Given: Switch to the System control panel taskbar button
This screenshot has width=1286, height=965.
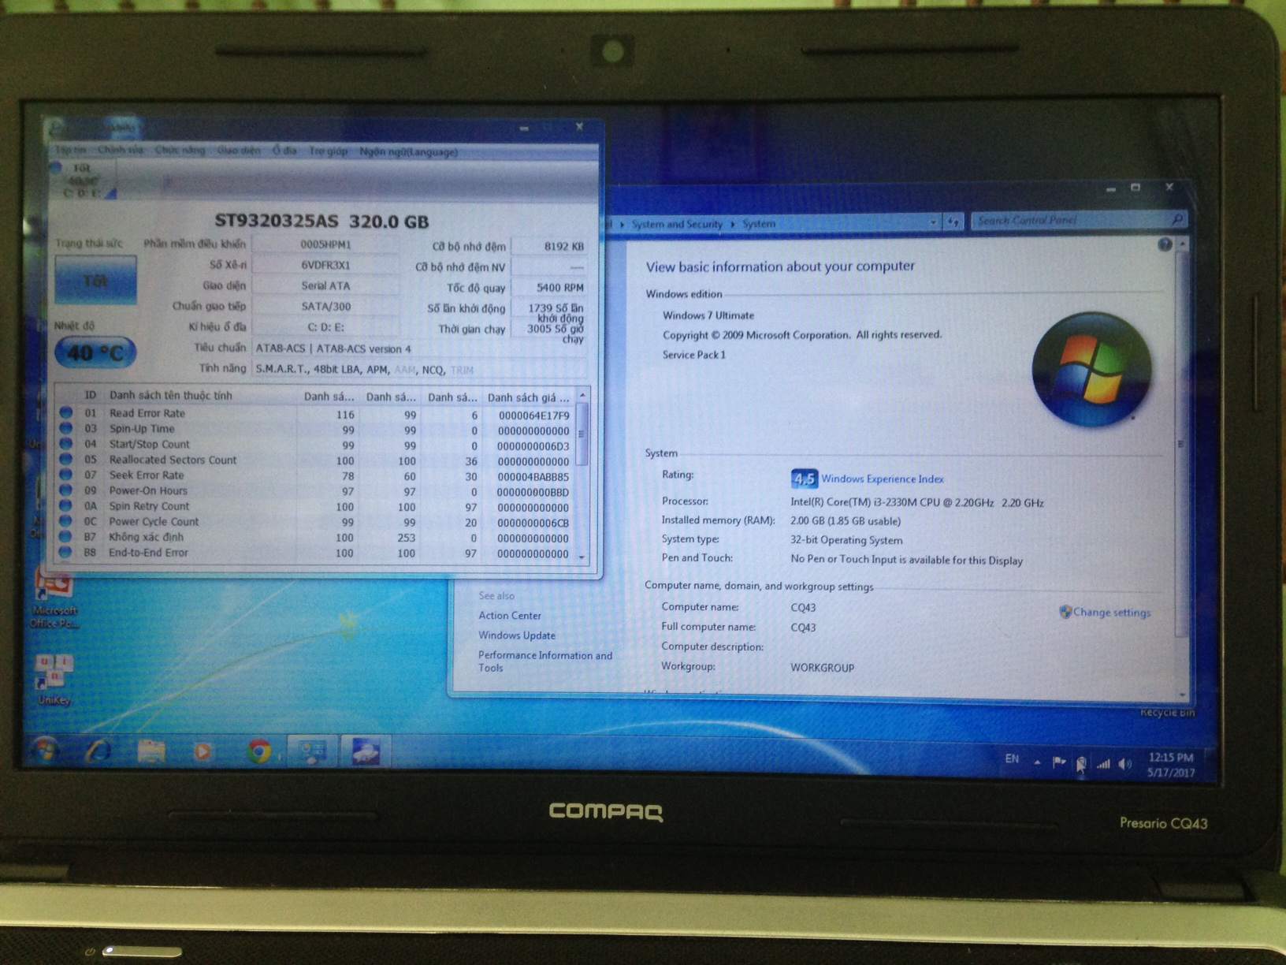Looking at the screenshot, I should [x=312, y=751].
